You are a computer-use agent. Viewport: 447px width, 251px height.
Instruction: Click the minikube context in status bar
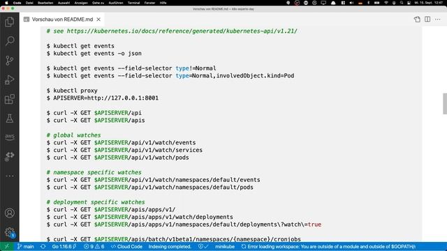(225, 247)
